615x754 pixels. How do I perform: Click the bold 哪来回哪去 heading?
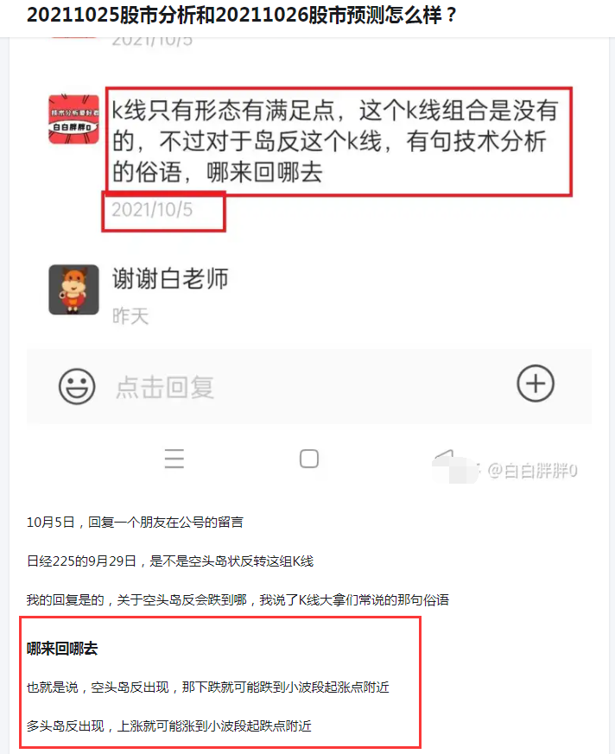(62, 649)
